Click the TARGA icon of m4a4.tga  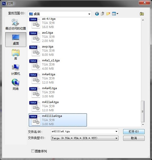point(34,78)
